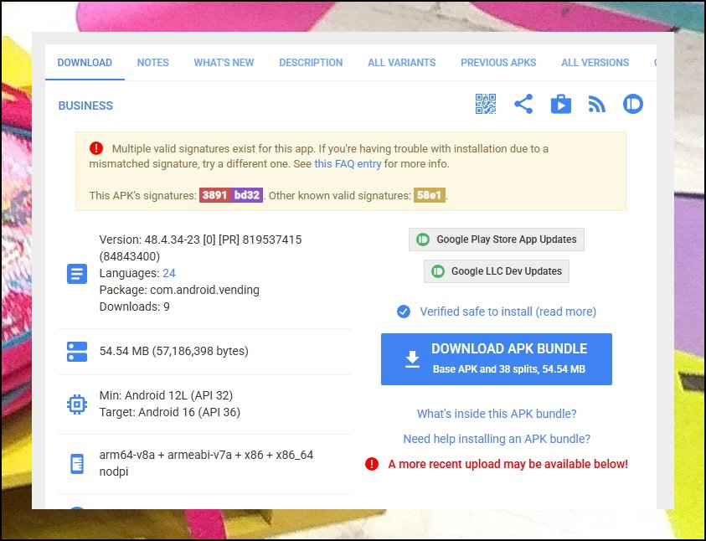This screenshot has width=706, height=541.
Task: Click the file size storage icon
Action: point(77,352)
